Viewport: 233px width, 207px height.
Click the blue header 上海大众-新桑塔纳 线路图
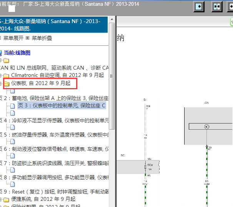(x=53, y=25)
